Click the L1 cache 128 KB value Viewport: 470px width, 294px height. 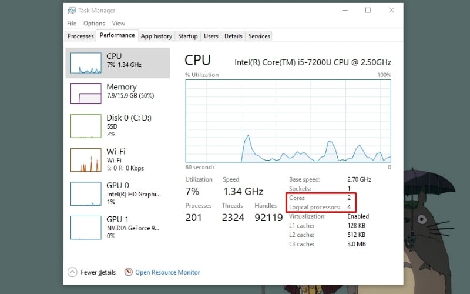pos(356,226)
